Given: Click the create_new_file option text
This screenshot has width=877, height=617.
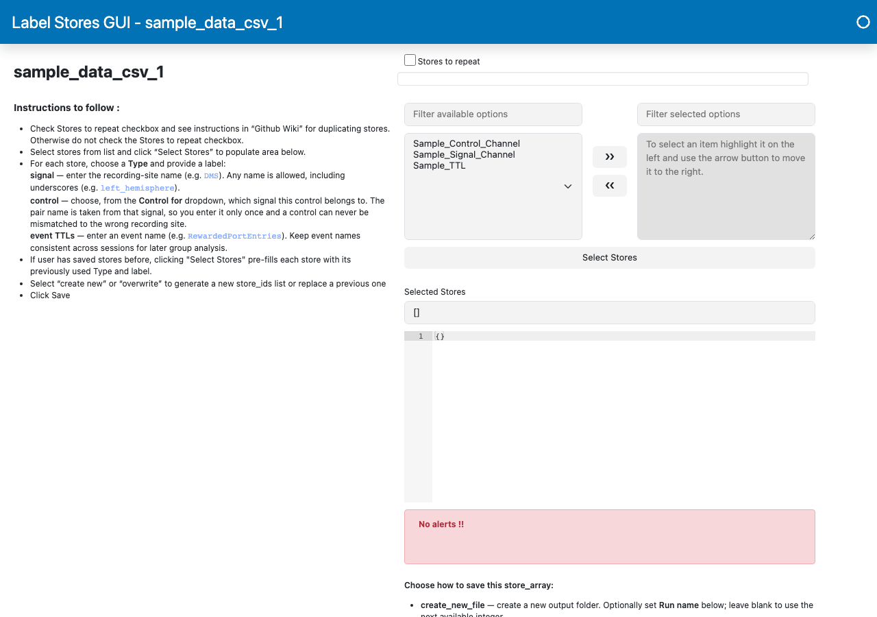Looking at the screenshot, I should pos(453,605).
